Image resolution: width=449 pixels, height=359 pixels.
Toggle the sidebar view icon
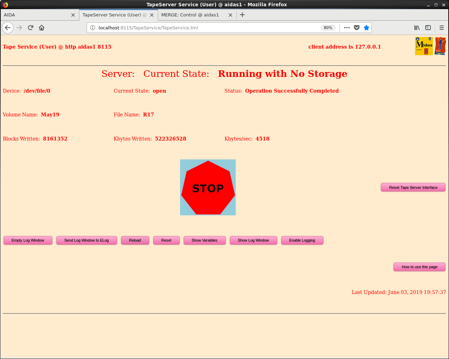coord(428,28)
